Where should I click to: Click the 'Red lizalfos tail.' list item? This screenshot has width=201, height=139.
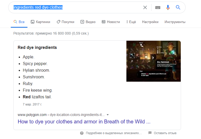pyautogui.click(x=37, y=97)
